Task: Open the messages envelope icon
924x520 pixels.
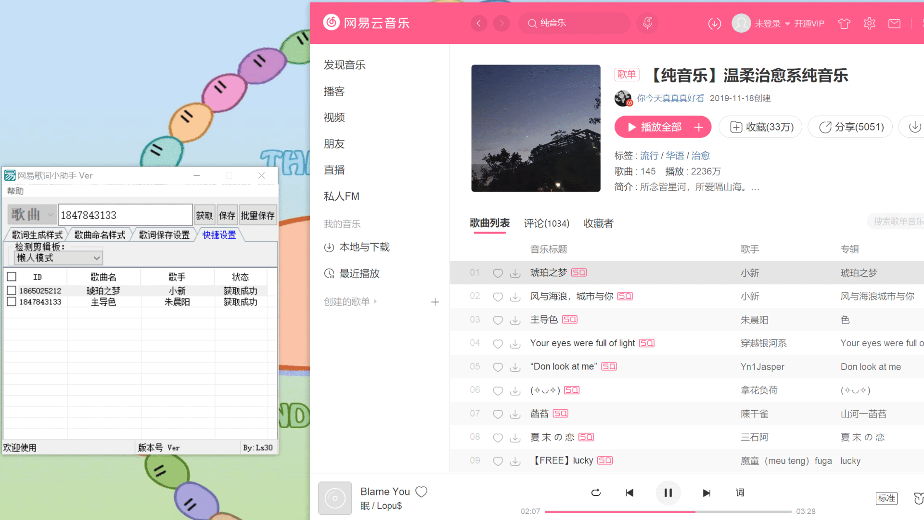Action: pos(894,24)
